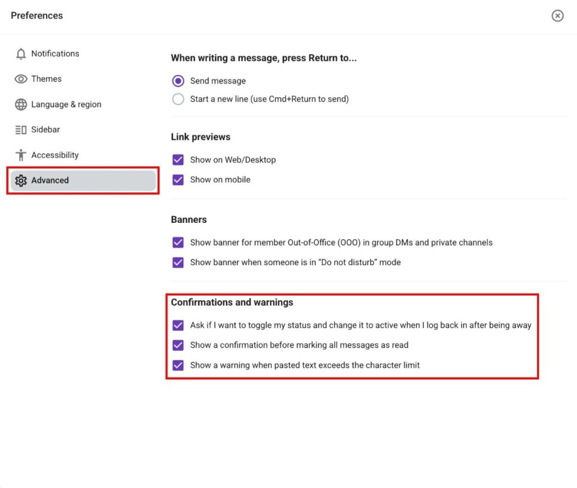Close the Preferences dialog
The height and width of the screenshot is (488, 577).
point(557,16)
